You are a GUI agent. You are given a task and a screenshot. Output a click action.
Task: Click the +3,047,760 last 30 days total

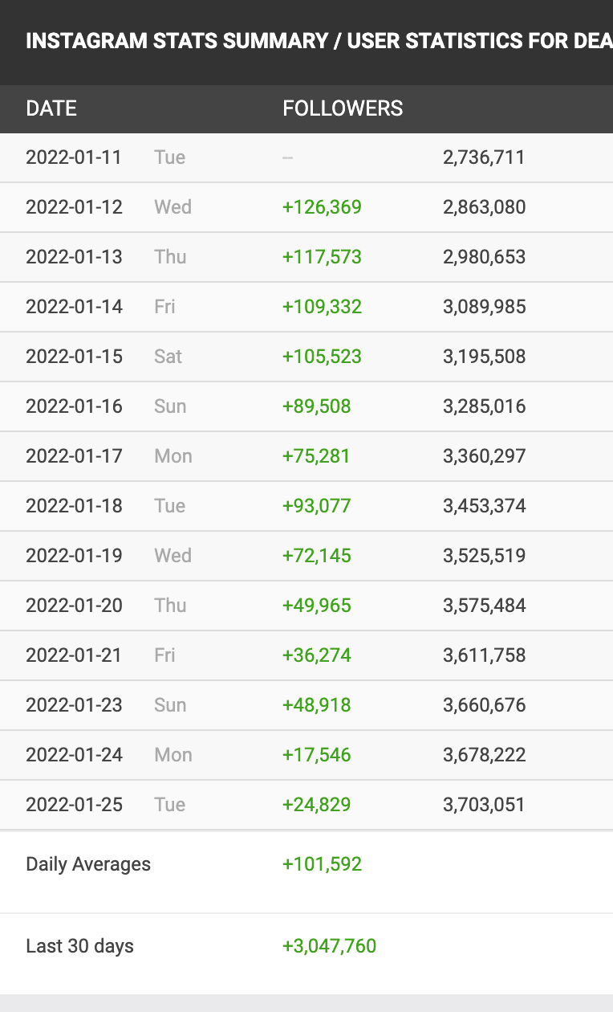(x=329, y=946)
